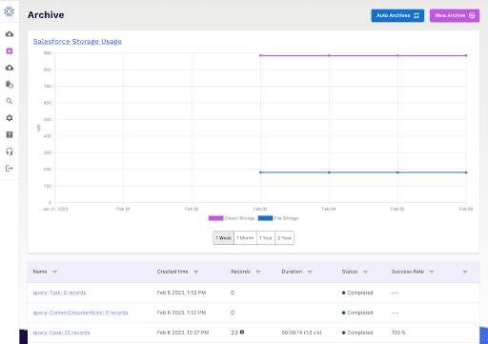The image size is (488, 344).
Task: Click the Feb 04 Object Storage data point
Action: (x=329, y=55)
